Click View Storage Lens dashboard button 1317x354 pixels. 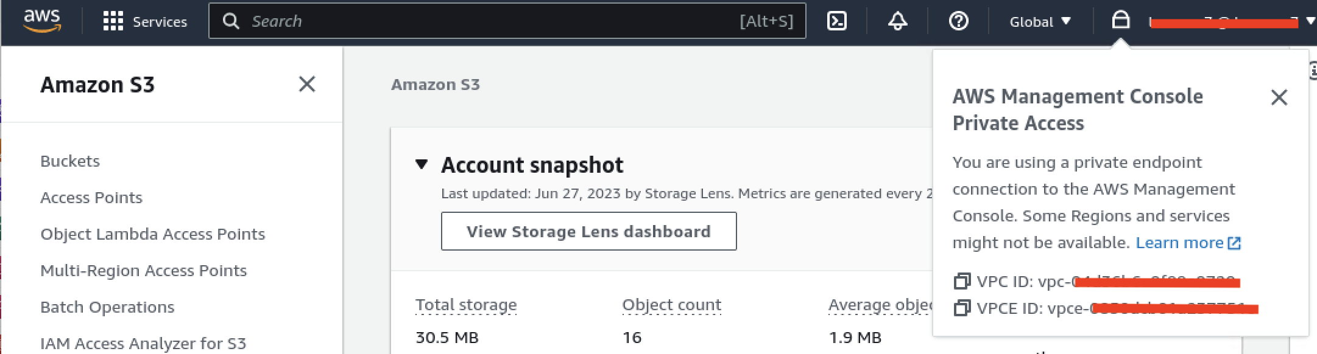coord(588,231)
